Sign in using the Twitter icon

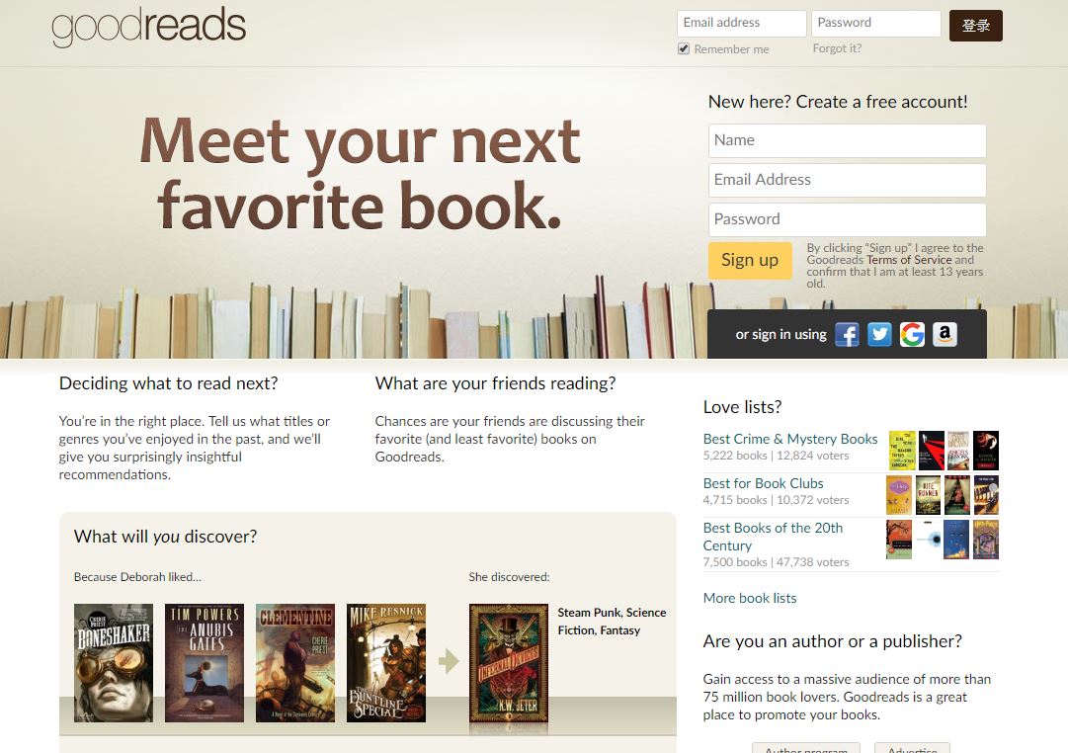pos(879,335)
